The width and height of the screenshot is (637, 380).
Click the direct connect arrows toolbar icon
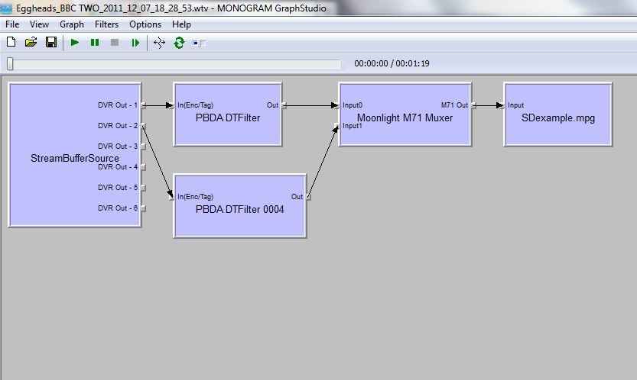(x=159, y=43)
